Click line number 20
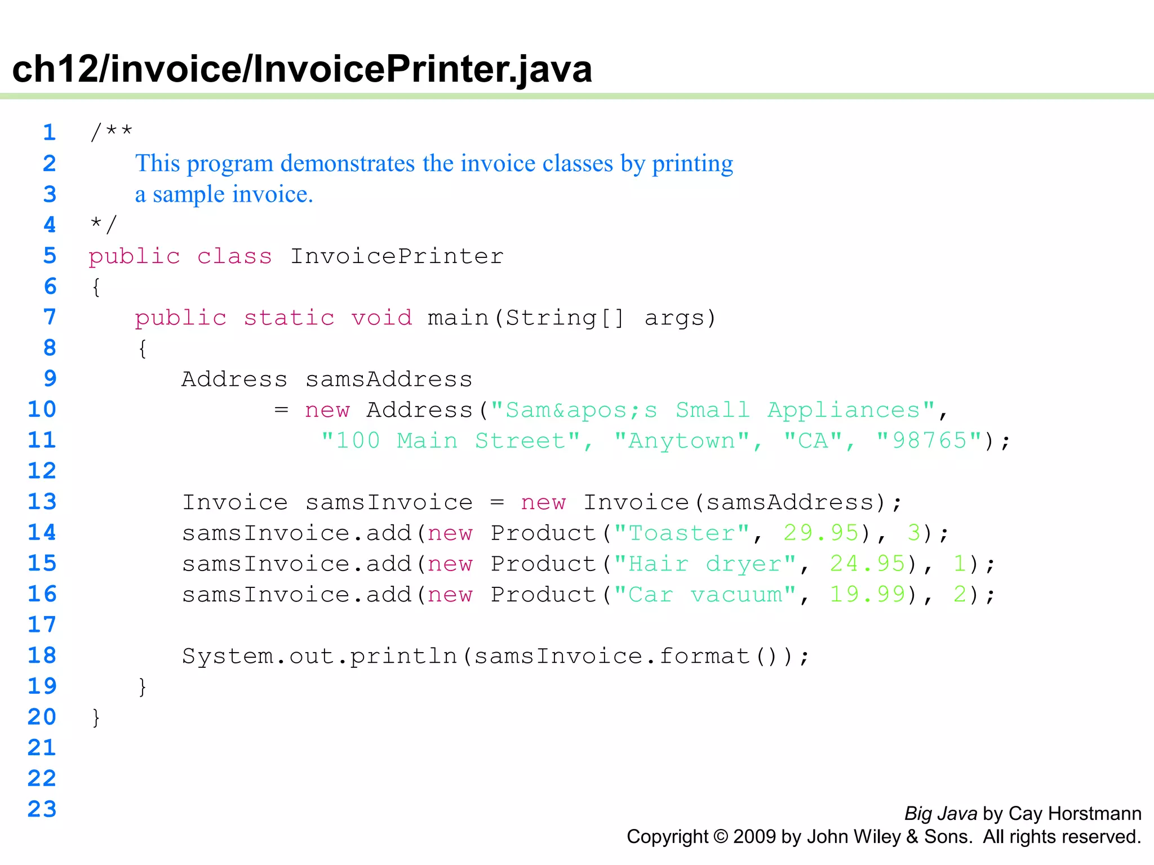This screenshot has height=865, width=1154. pyautogui.click(x=42, y=717)
